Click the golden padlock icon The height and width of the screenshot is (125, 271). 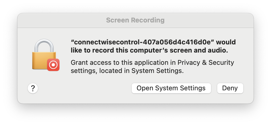pos(44,54)
